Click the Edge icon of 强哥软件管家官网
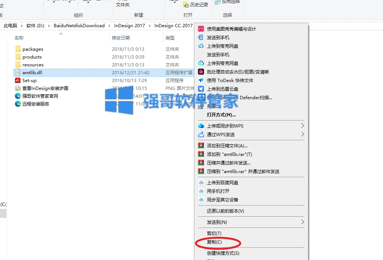The height and width of the screenshot is (260, 383). [x=18, y=96]
